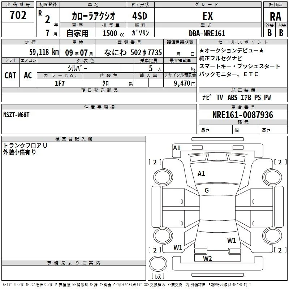Select the chassis number NRE161-0087936

(243, 115)
